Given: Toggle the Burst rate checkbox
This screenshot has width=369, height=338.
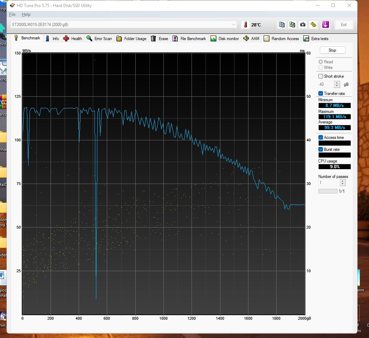Looking at the screenshot, I should pos(321,149).
